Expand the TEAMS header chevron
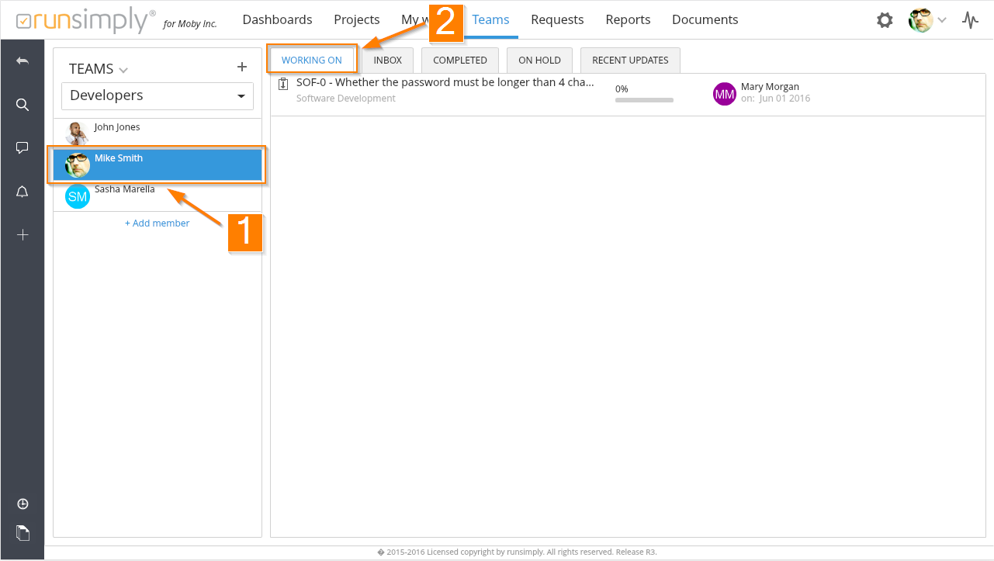The image size is (994, 561). 123,71
